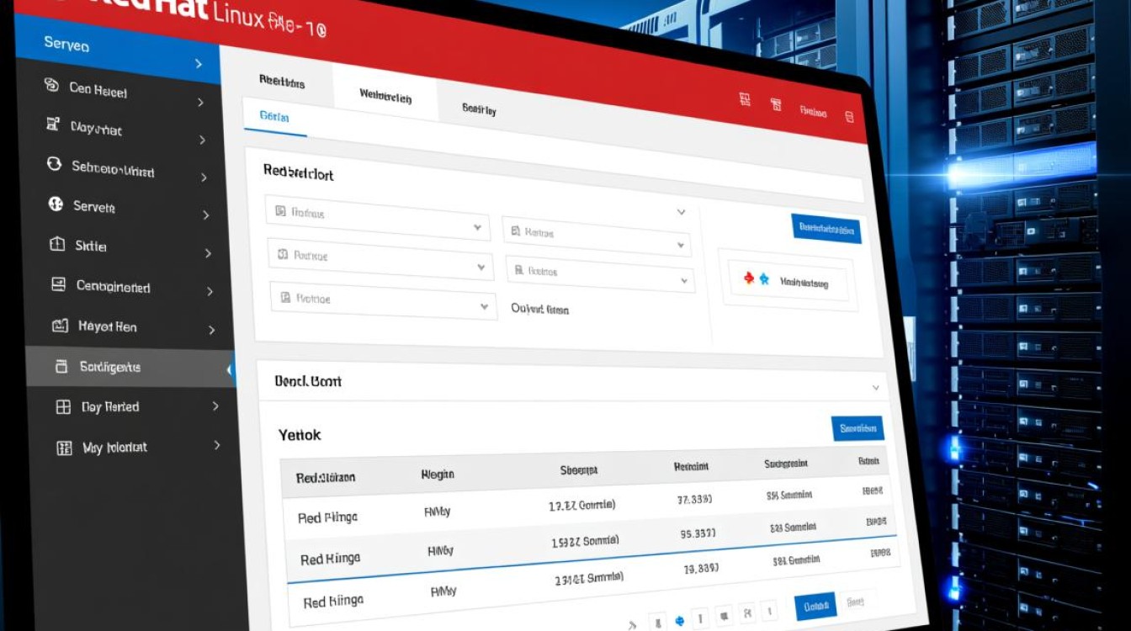Click the Cenboinerted sidebar icon

tap(58, 285)
